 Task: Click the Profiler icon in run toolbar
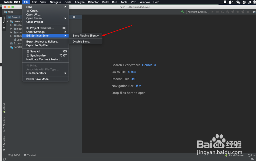(x=227, y=12)
